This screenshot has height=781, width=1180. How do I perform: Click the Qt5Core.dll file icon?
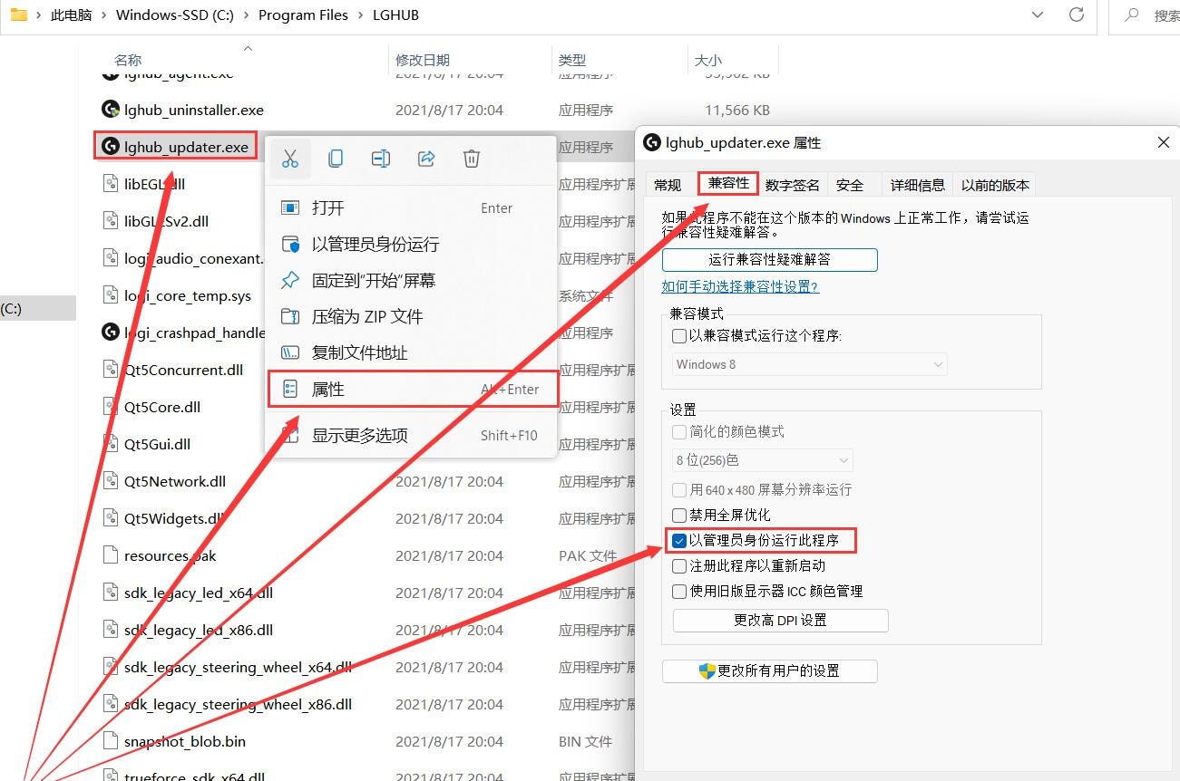pos(110,407)
